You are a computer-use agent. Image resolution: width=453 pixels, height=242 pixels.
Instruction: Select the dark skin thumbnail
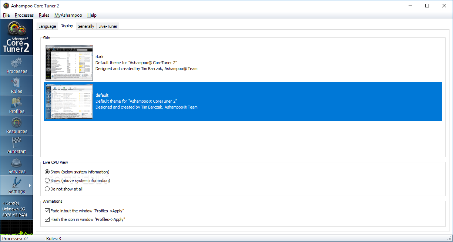(69, 63)
